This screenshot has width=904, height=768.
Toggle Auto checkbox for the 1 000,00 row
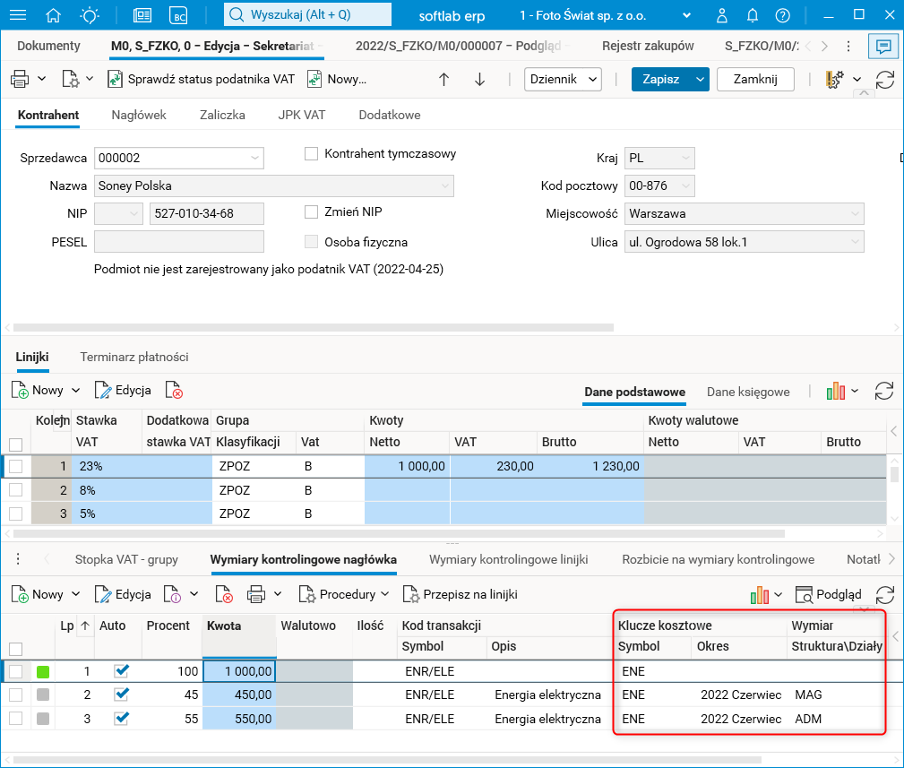[x=121, y=670]
